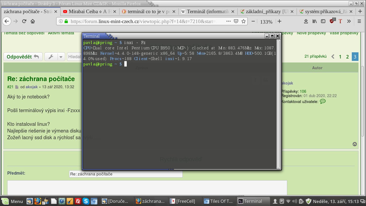
Task: Open Skype from the panel launcher
Action: [x=86, y=201]
